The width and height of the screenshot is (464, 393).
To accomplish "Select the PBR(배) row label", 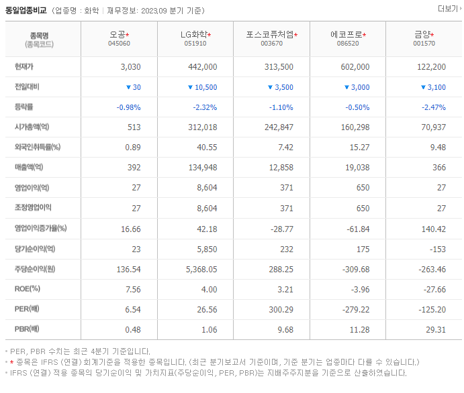I will [x=27, y=329].
